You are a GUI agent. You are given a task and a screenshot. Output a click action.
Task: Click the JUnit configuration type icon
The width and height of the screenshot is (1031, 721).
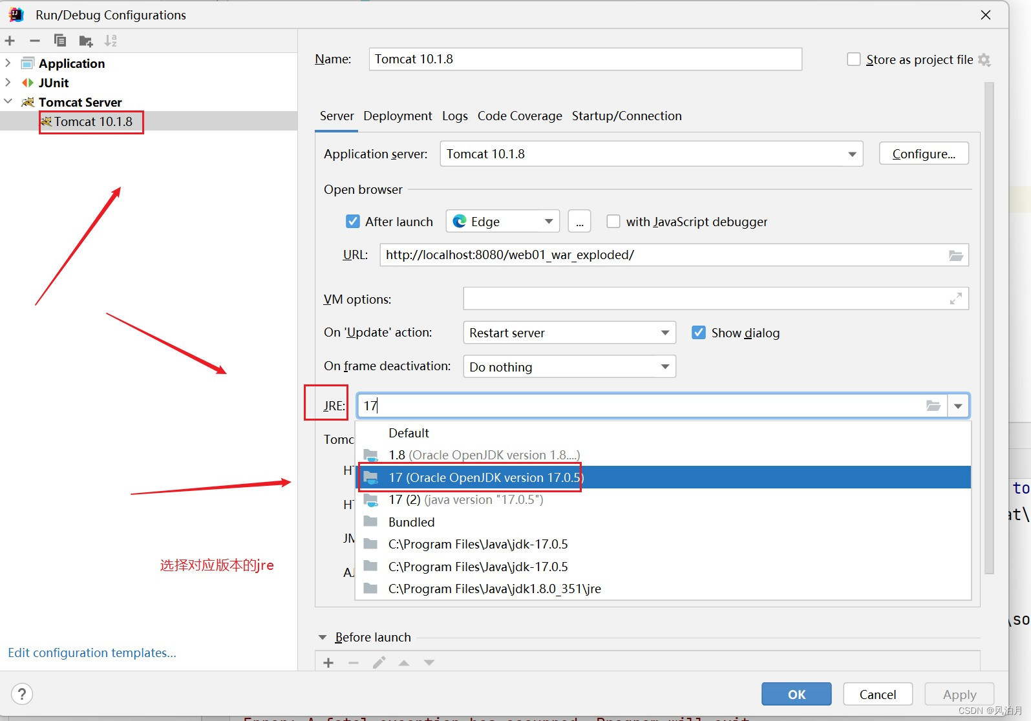tap(28, 83)
